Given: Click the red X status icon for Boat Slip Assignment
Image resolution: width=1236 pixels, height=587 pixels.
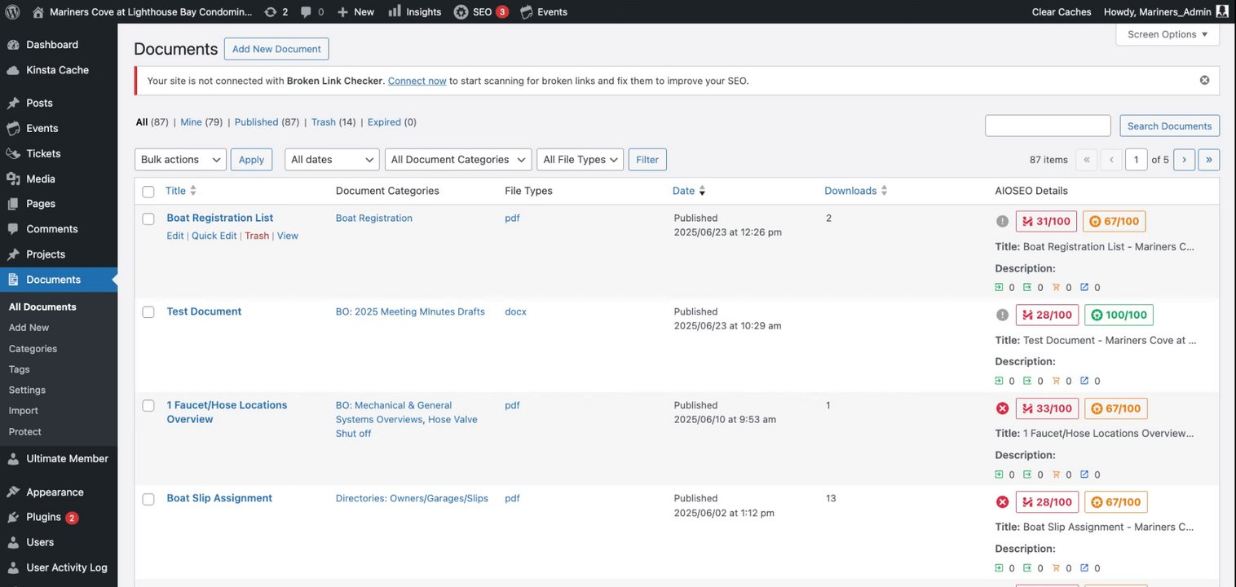Looking at the screenshot, I should pyautogui.click(x=1002, y=502).
